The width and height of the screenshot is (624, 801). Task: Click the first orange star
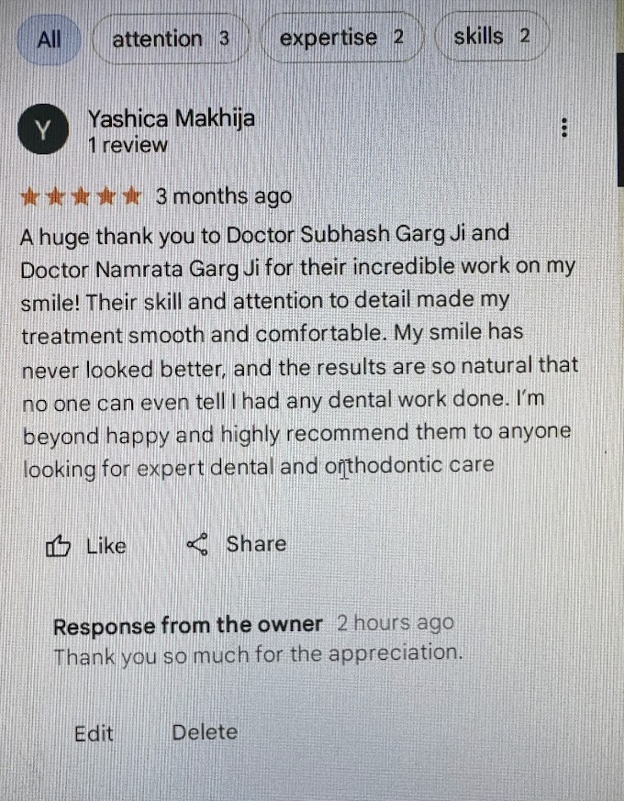tap(29, 197)
